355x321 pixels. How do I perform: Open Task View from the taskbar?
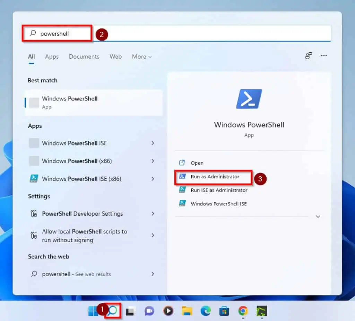click(130, 311)
